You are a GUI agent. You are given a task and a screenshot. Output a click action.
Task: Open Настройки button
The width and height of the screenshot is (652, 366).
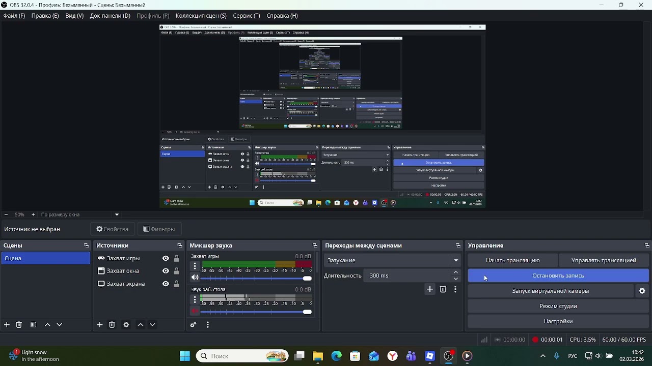[558, 321]
